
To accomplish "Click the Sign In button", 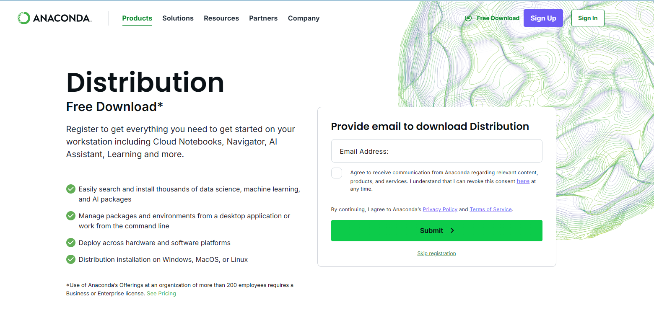I will tap(588, 18).
